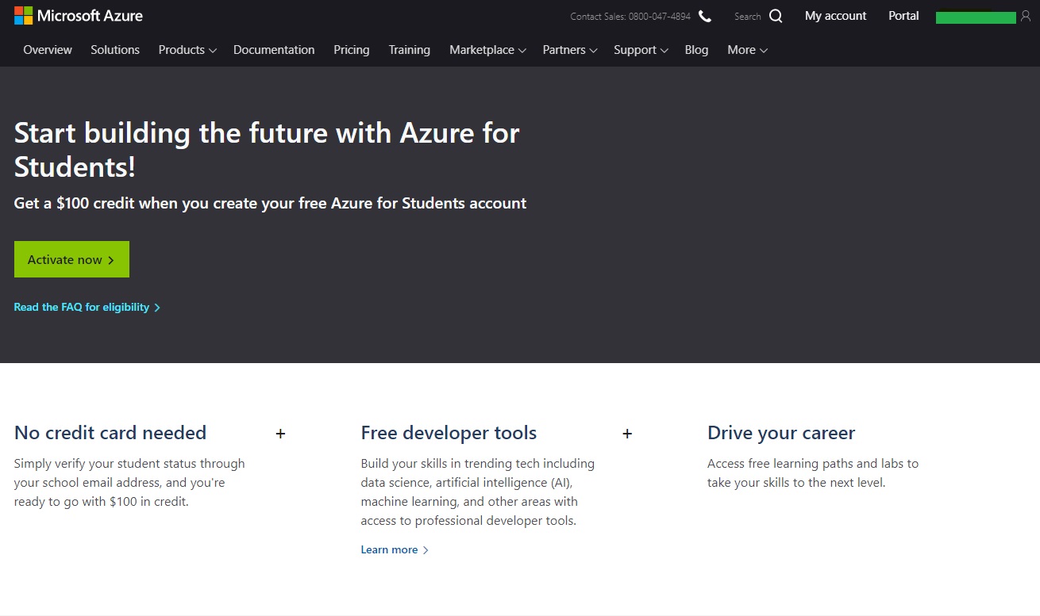Click the 'Drive your career' heading

pos(781,433)
